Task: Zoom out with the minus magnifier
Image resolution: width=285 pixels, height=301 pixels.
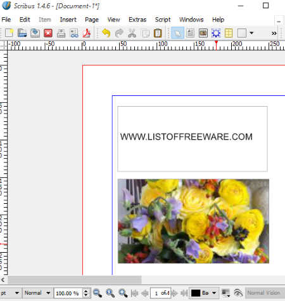Action: tap(98, 293)
